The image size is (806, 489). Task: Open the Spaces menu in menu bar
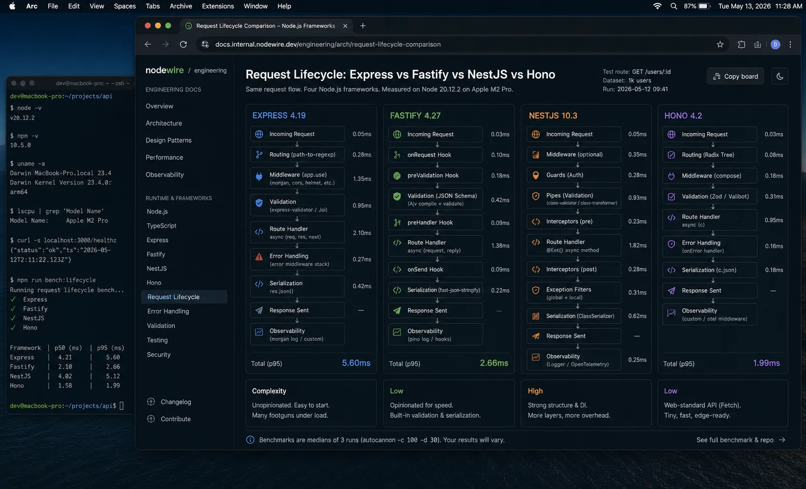125,6
